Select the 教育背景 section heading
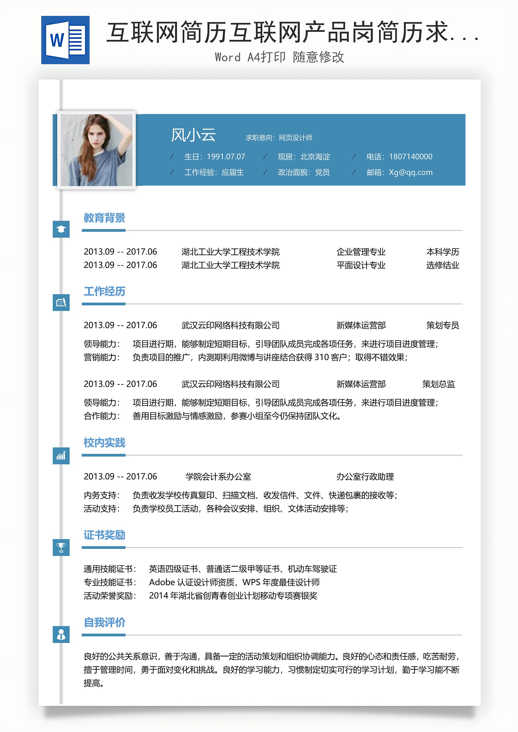This screenshot has width=518, height=732. [x=104, y=218]
